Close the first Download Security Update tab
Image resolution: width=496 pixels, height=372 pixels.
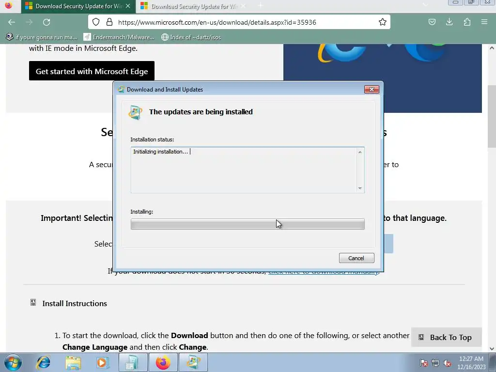128,6
